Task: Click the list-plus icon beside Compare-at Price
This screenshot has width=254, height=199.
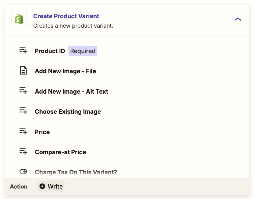Action: (x=23, y=151)
